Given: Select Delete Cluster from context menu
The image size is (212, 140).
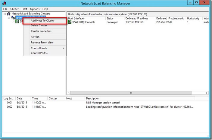Looking at the screenshot, I should tap(39, 25).
